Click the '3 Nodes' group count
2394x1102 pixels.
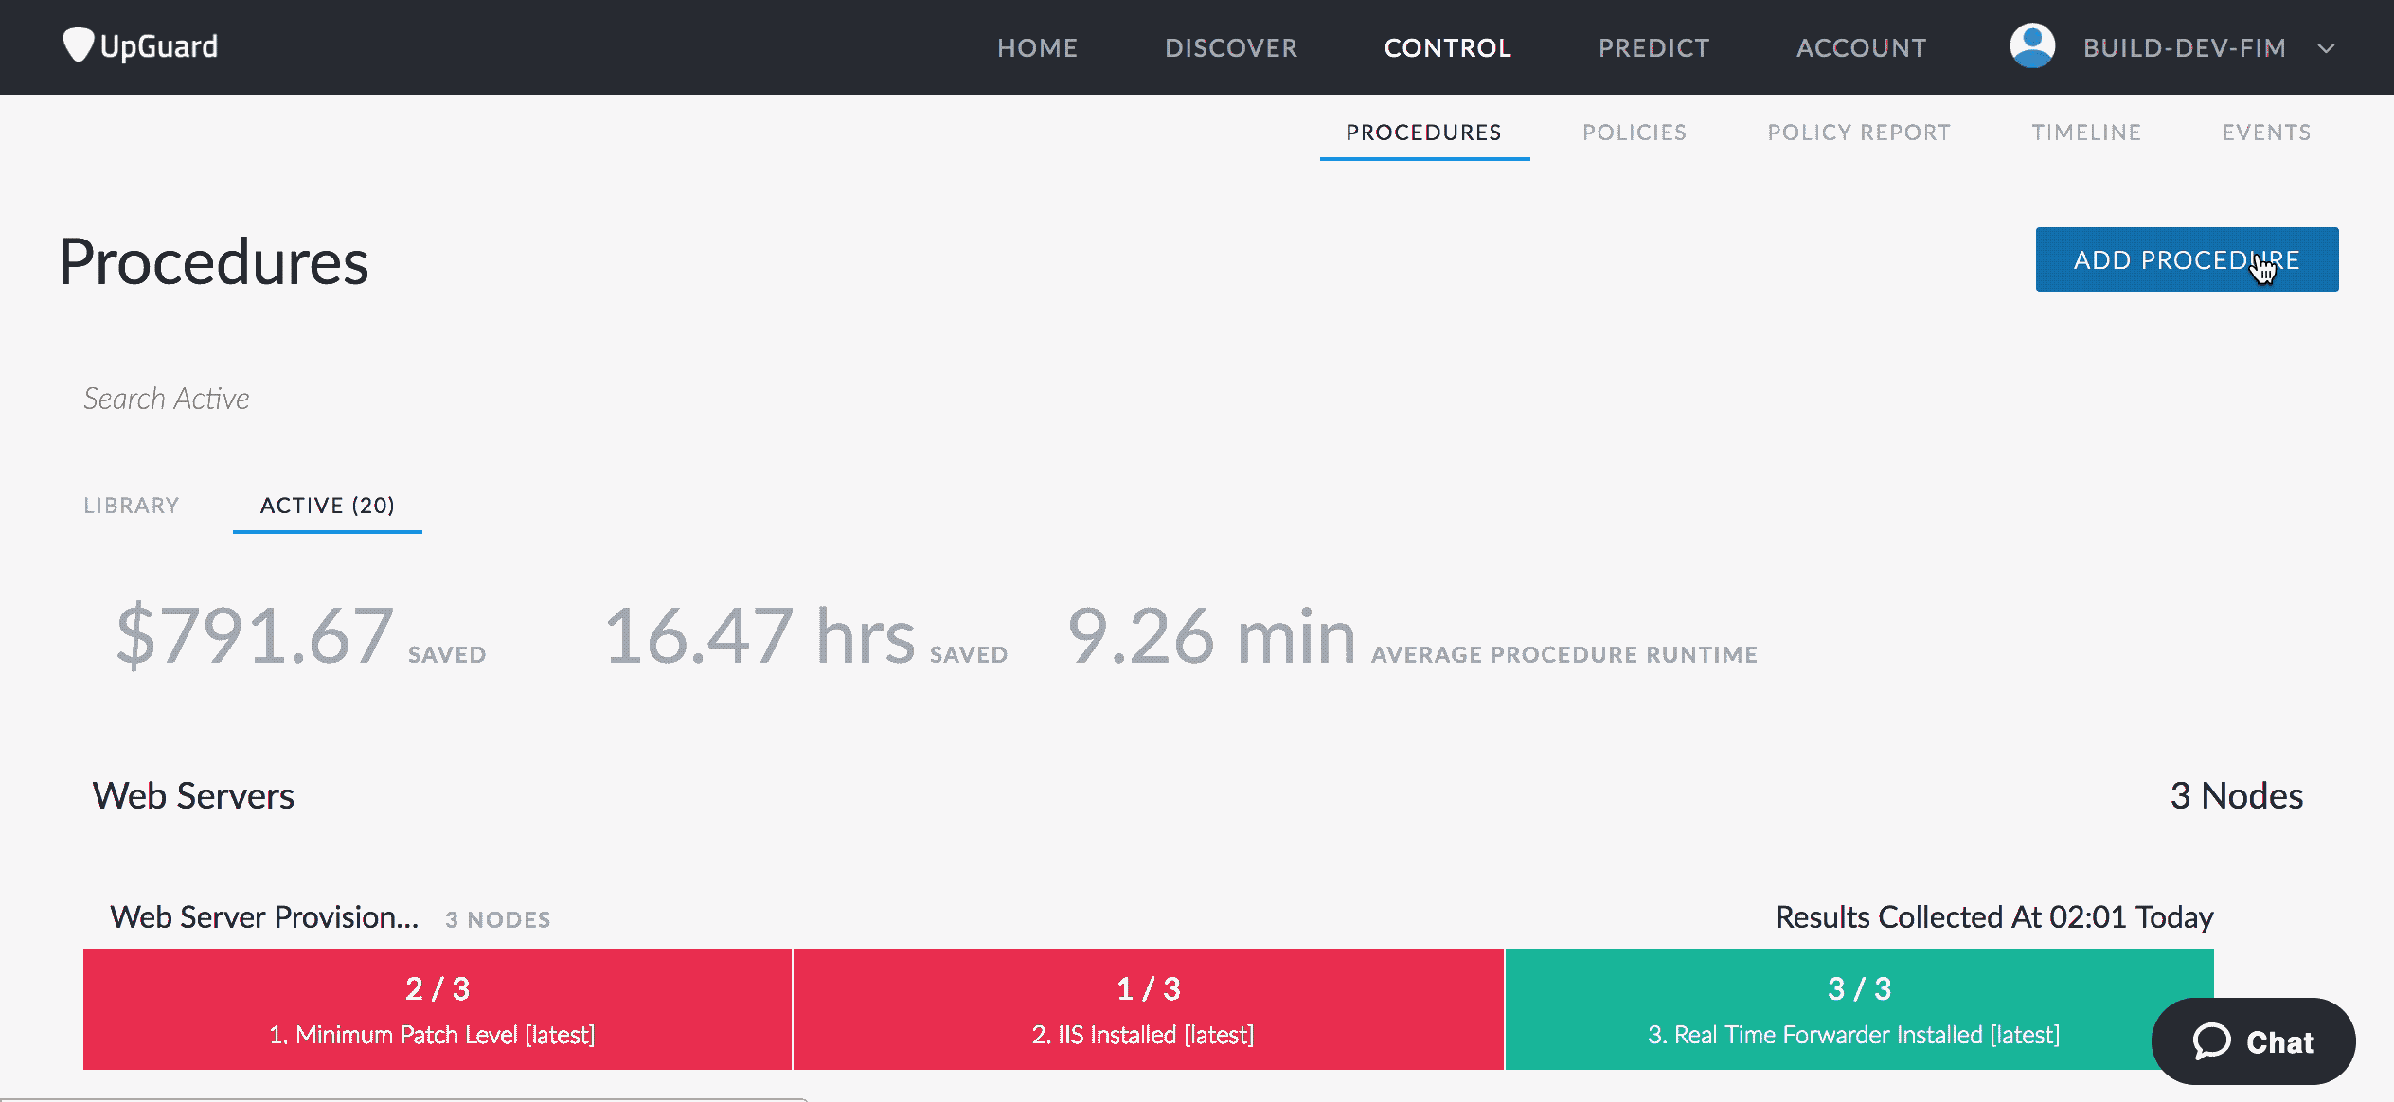pos(2236,796)
